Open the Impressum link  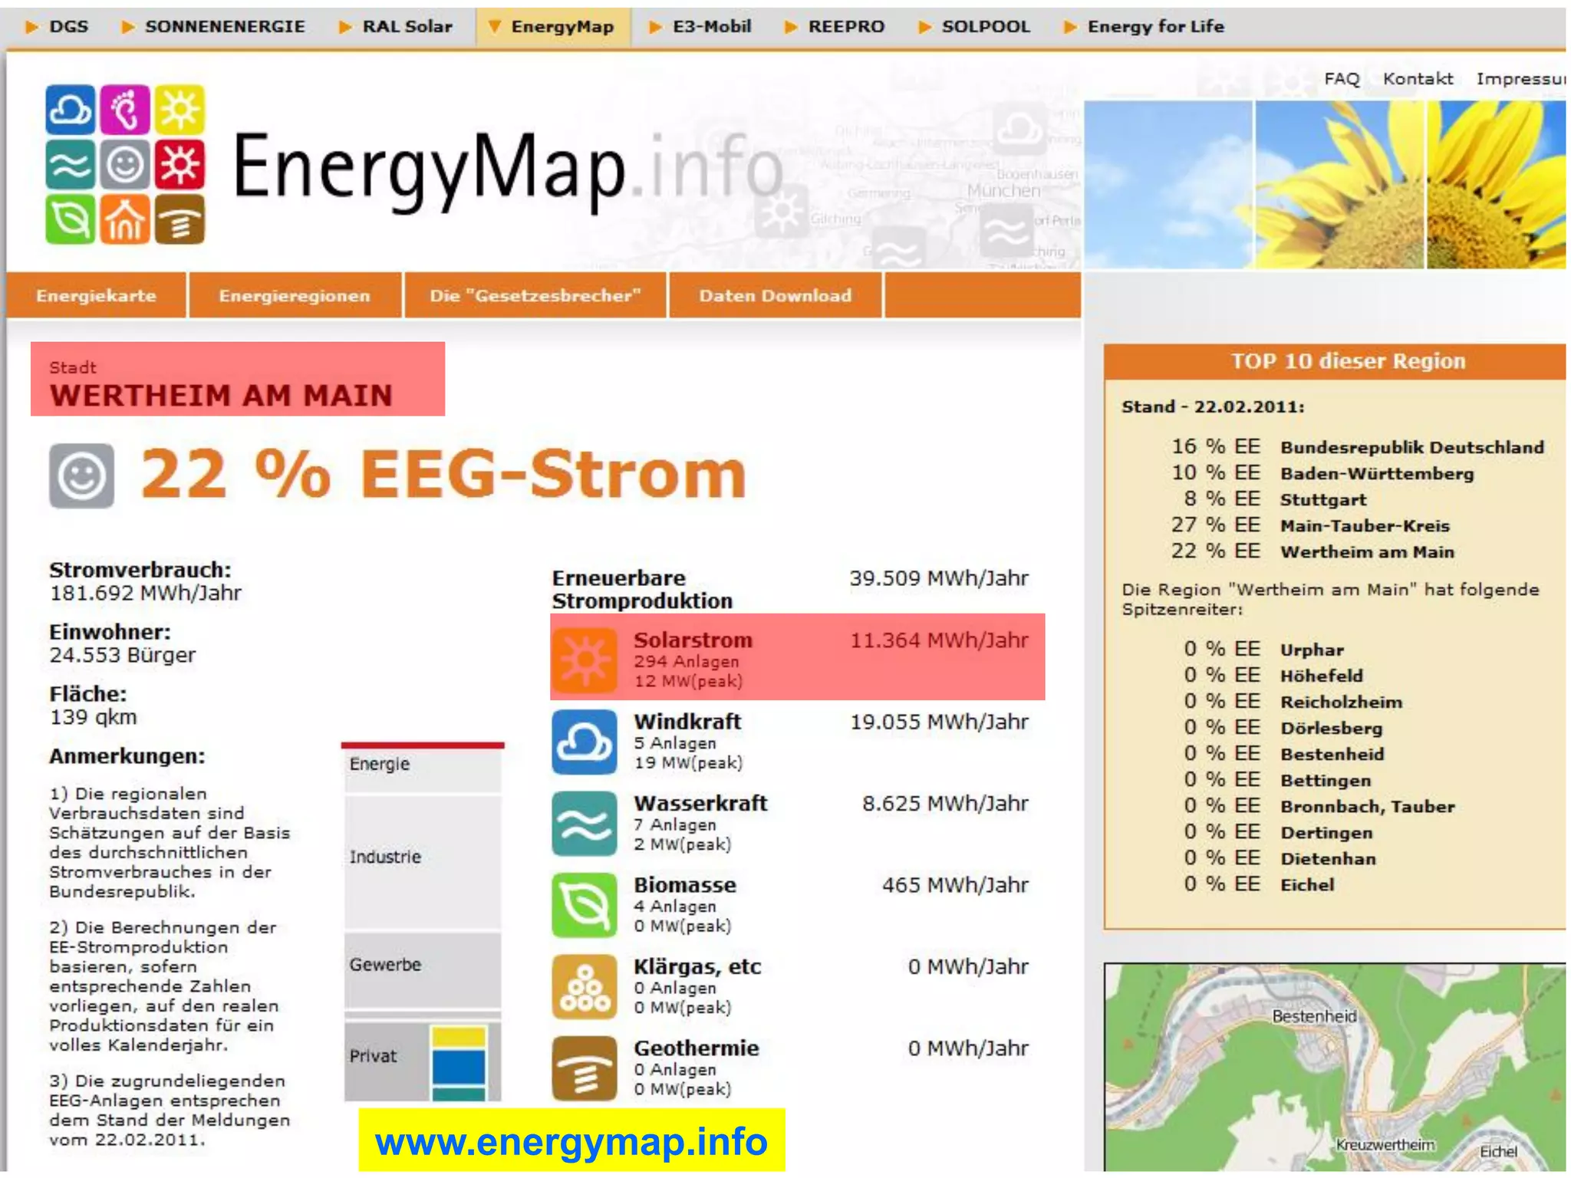pyautogui.click(x=1520, y=79)
